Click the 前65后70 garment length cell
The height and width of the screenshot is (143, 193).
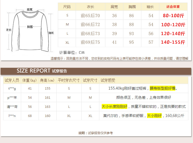pyautogui.click(x=90, y=16)
